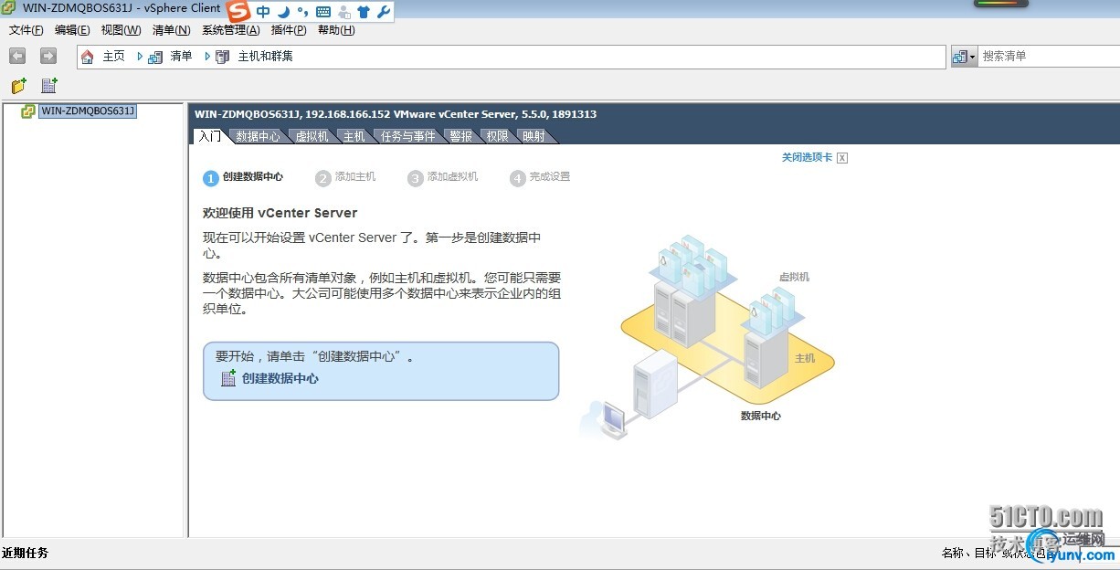The height and width of the screenshot is (570, 1120).
Task: Open the 编辑(E) menu
Action: (72, 30)
